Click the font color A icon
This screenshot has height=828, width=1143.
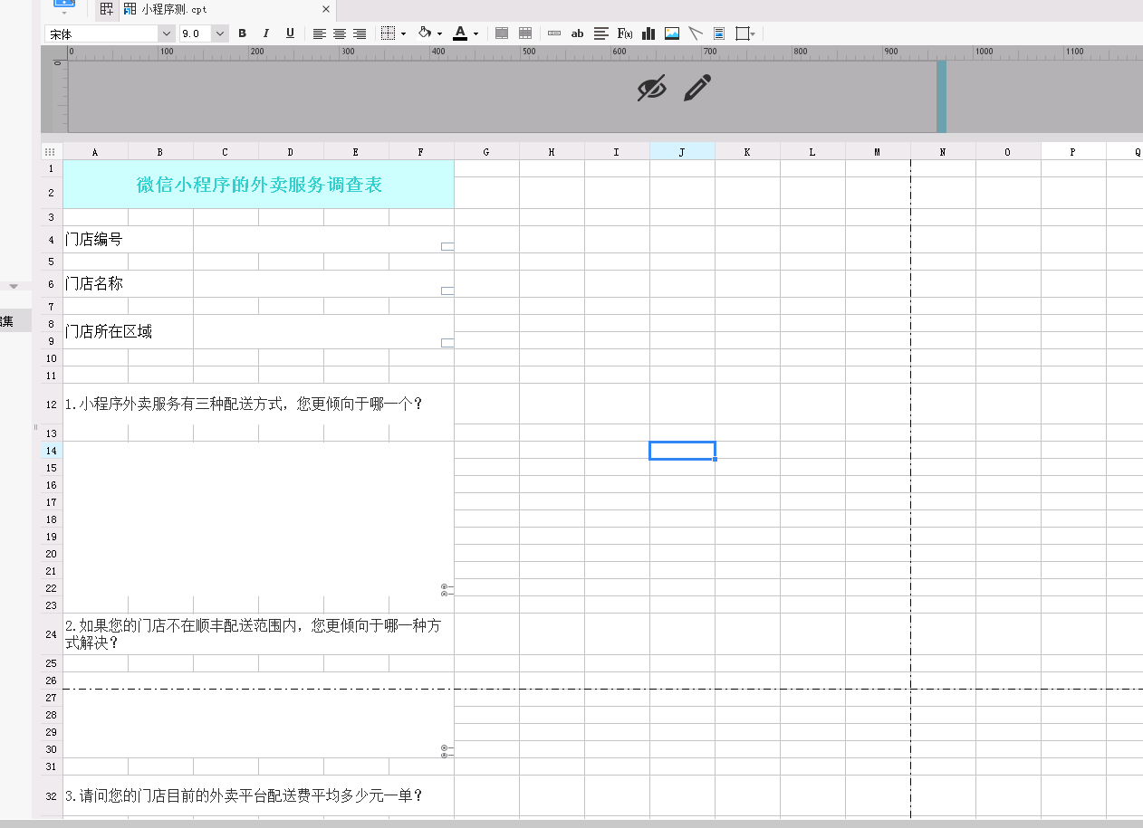pos(460,33)
